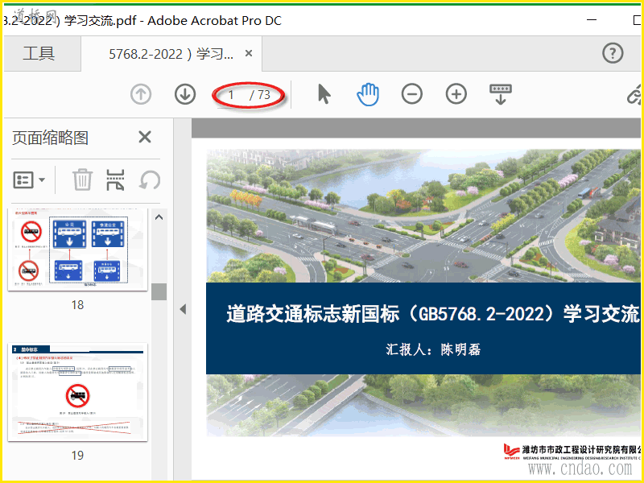Close the 页面缩略图 panel
This screenshot has width=644, height=483.
(145, 137)
